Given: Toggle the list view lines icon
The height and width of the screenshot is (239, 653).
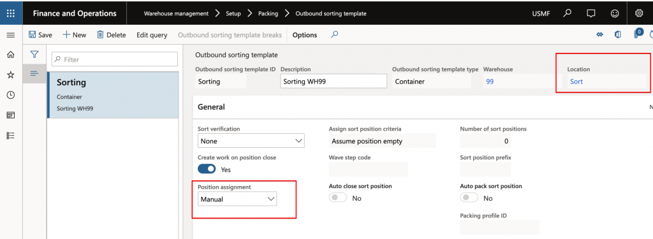Looking at the screenshot, I should click(x=34, y=74).
